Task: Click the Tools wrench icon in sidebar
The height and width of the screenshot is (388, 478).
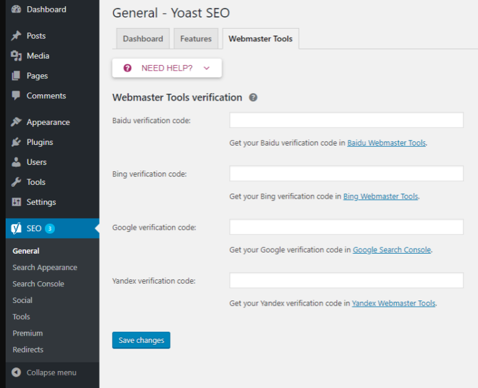Action: (x=16, y=182)
